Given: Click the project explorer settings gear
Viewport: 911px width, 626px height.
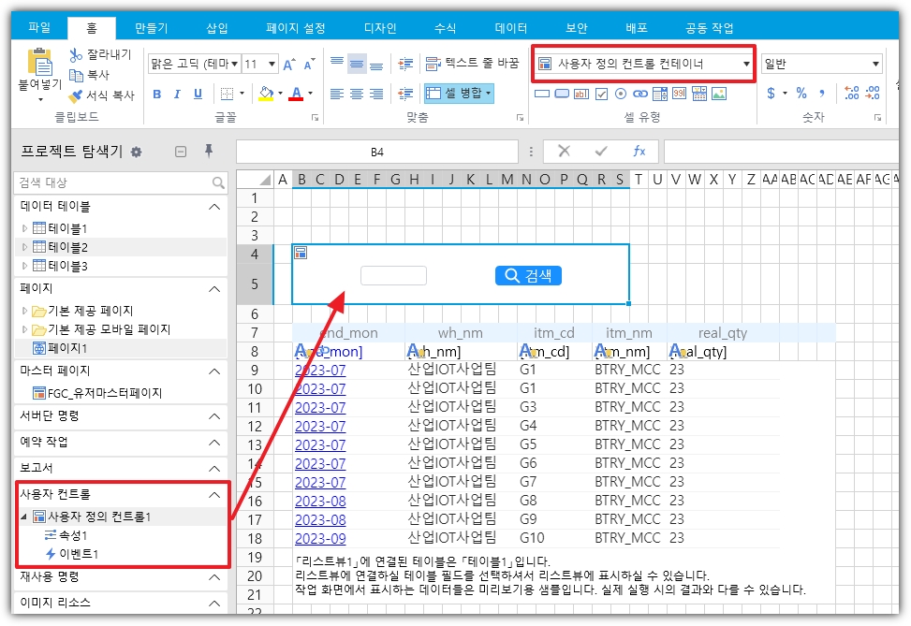Looking at the screenshot, I should click(137, 152).
